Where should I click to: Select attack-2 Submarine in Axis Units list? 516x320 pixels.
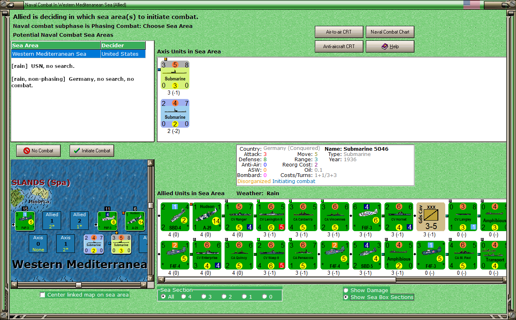click(x=175, y=113)
